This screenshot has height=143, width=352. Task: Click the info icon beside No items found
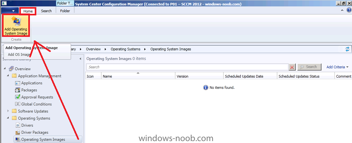[205, 88]
